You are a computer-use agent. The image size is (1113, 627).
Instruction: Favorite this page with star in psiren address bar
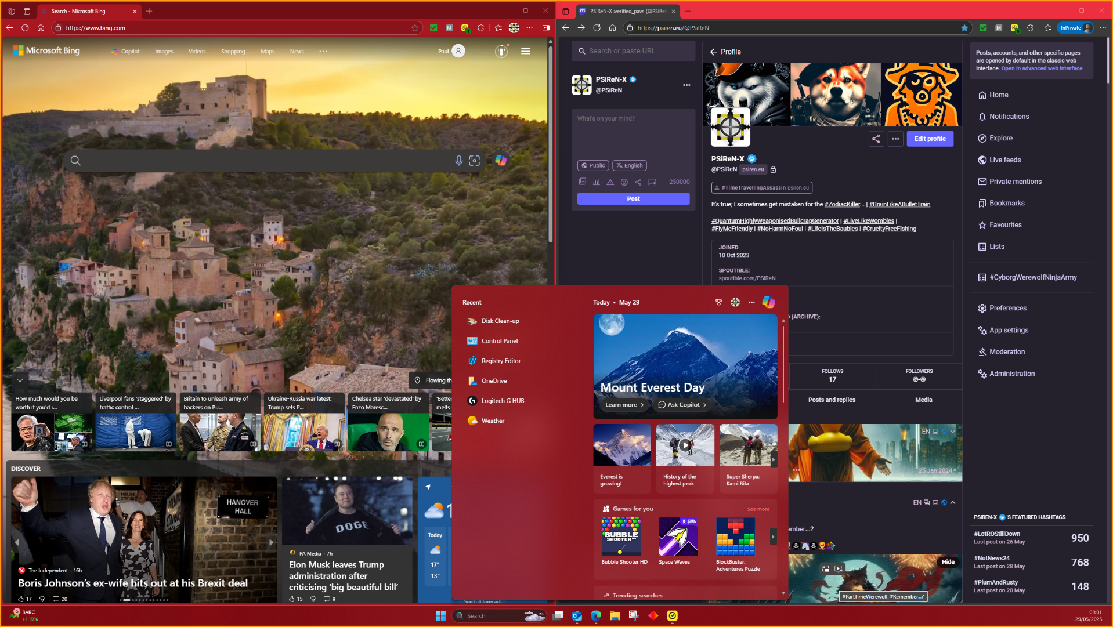964,28
